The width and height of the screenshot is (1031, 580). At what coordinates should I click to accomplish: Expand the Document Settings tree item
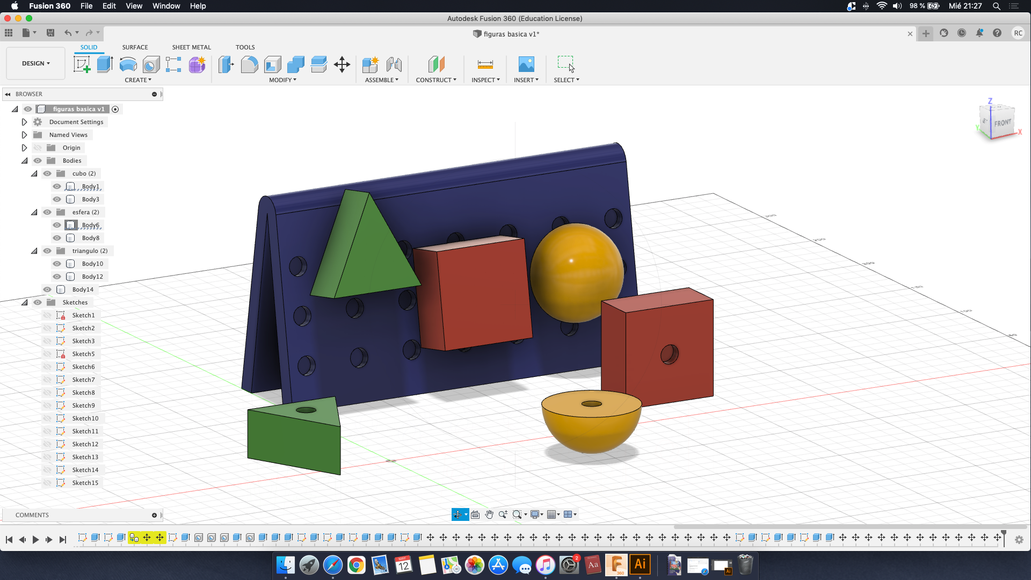pos(24,122)
